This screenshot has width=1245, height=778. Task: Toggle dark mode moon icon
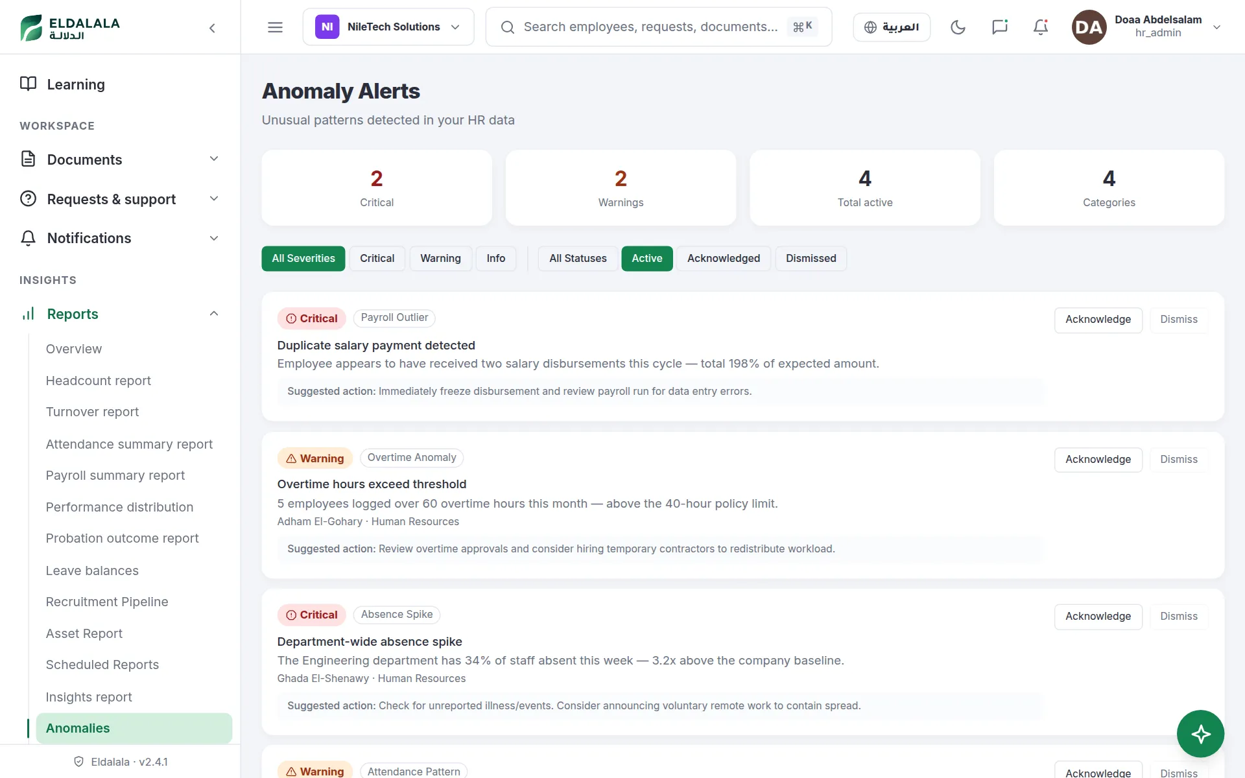(x=958, y=27)
